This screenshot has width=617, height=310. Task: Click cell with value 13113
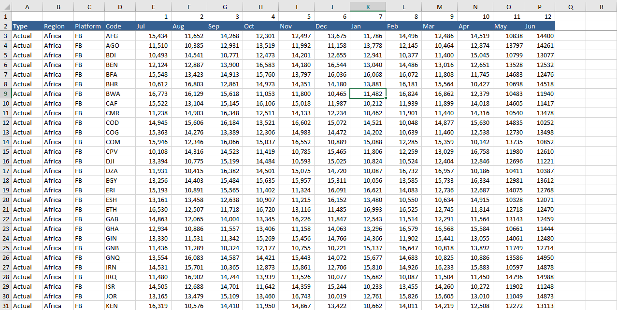click(539, 306)
